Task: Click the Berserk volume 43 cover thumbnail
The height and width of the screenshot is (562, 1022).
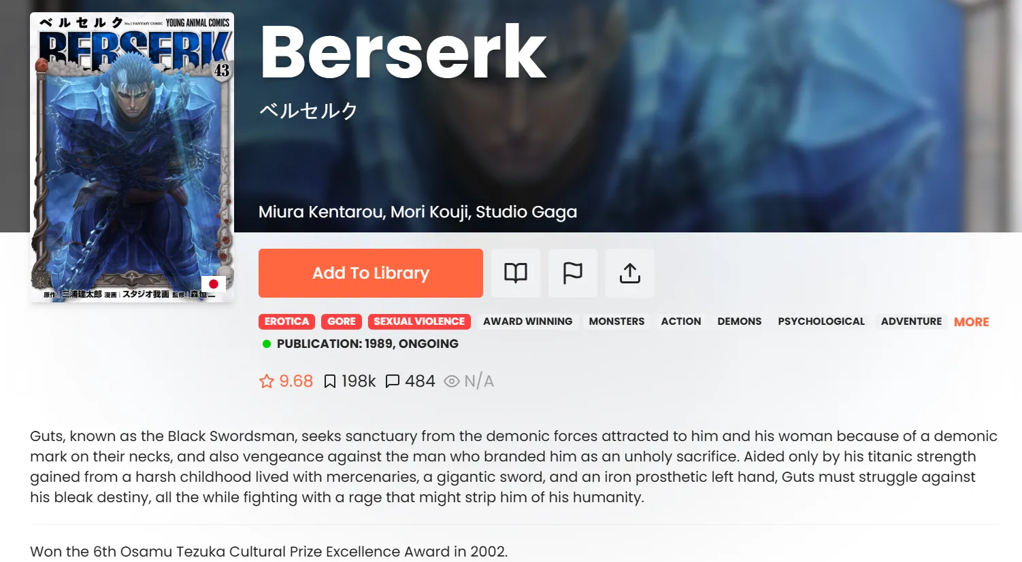Action: [132, 157]
